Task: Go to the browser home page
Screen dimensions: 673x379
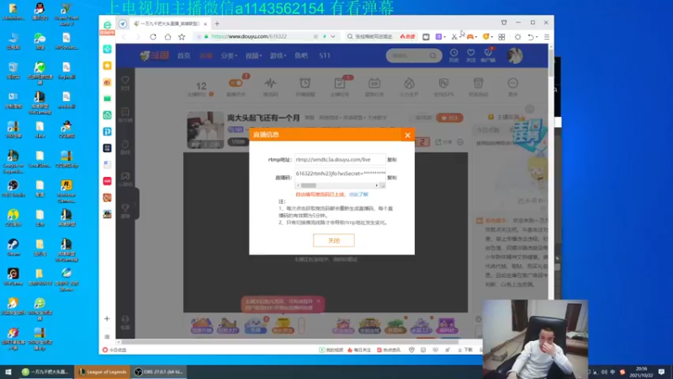Action: (167, 37)
